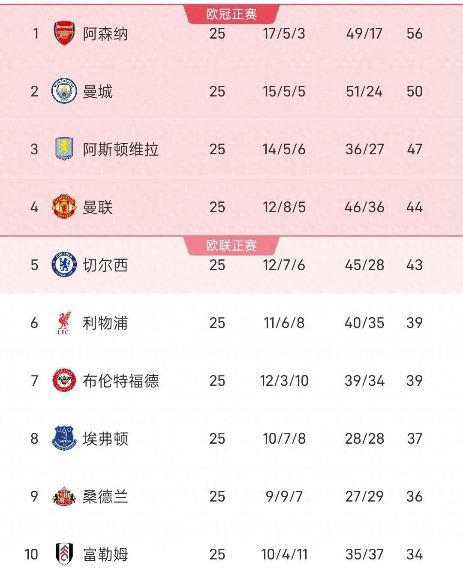Open team page for 曼城
This screenshot has width=463, height=580.
(98, 92)
